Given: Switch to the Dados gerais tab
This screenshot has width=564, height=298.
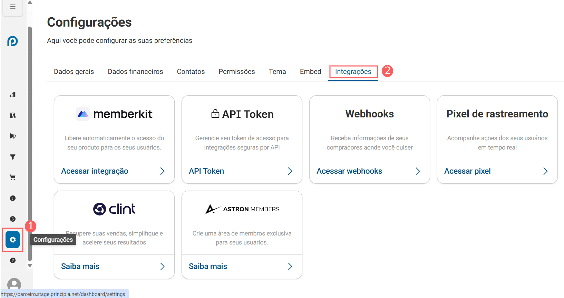Looking at the screenshot, I should pos(74,71).
